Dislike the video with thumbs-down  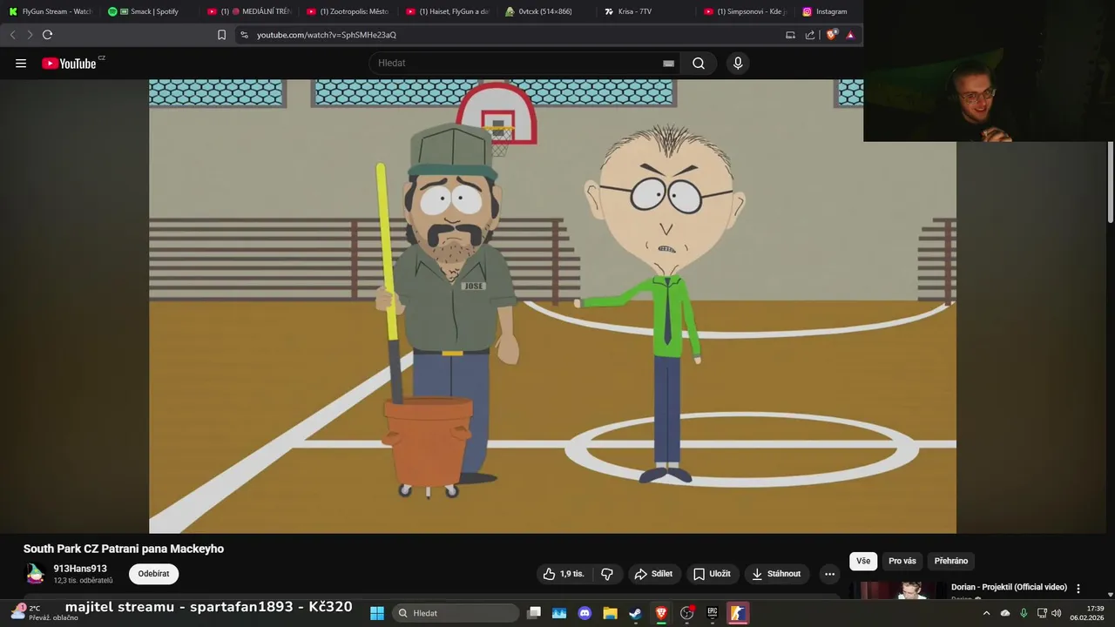point(607,574)
